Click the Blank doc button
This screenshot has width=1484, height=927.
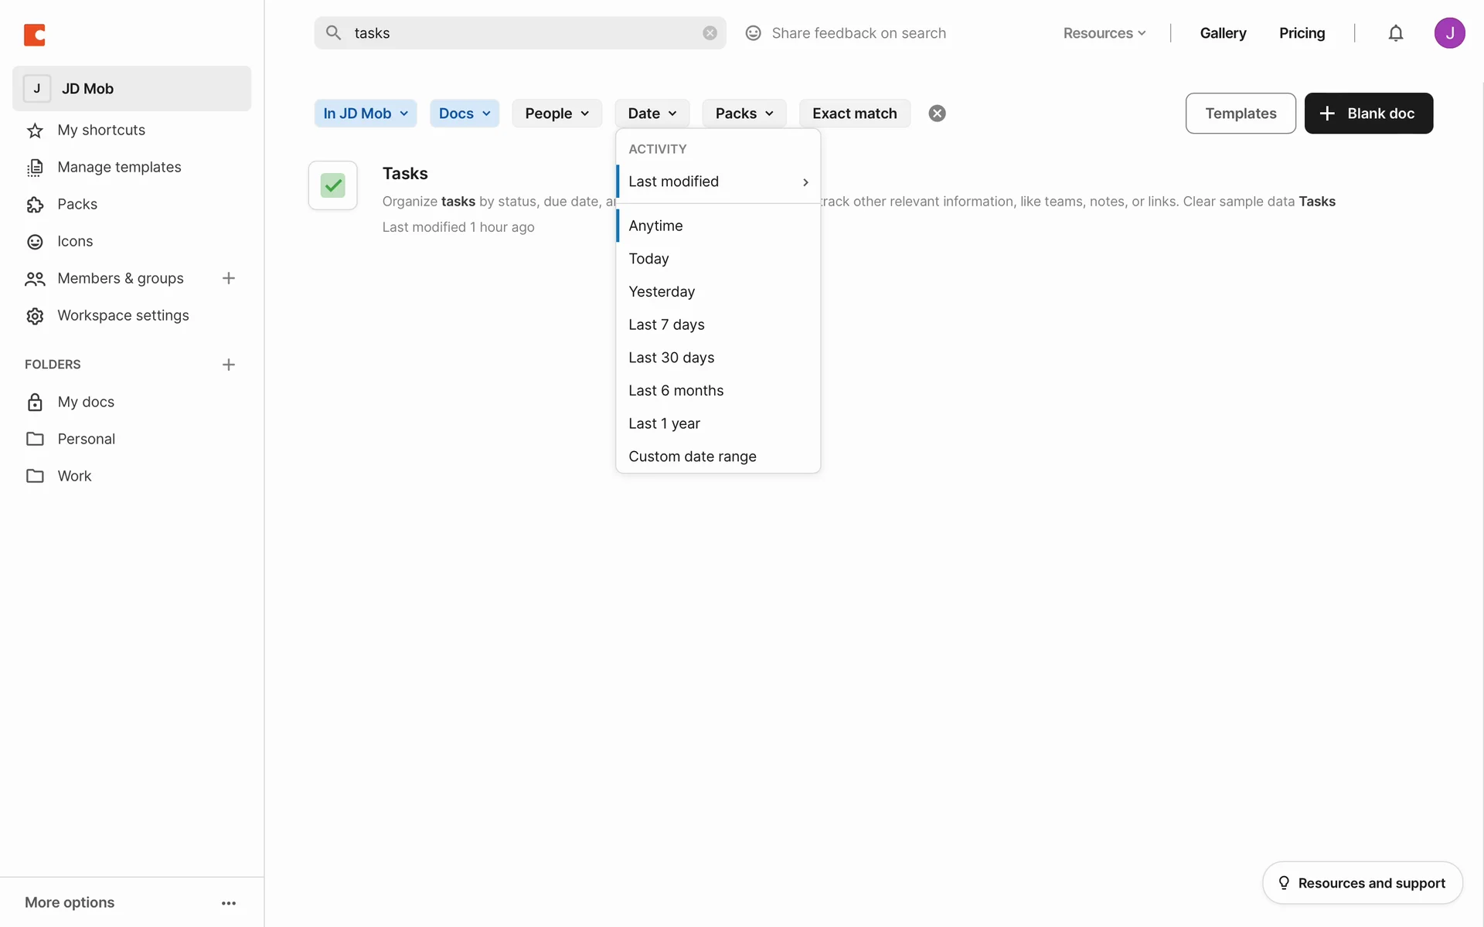click(x=1368, y=114)
